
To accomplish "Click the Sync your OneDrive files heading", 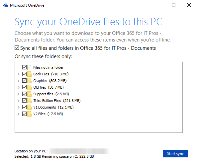I will 89,22.
